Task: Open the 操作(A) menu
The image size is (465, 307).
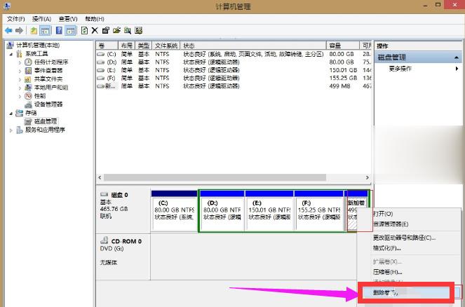Action: tap(41, 19)
